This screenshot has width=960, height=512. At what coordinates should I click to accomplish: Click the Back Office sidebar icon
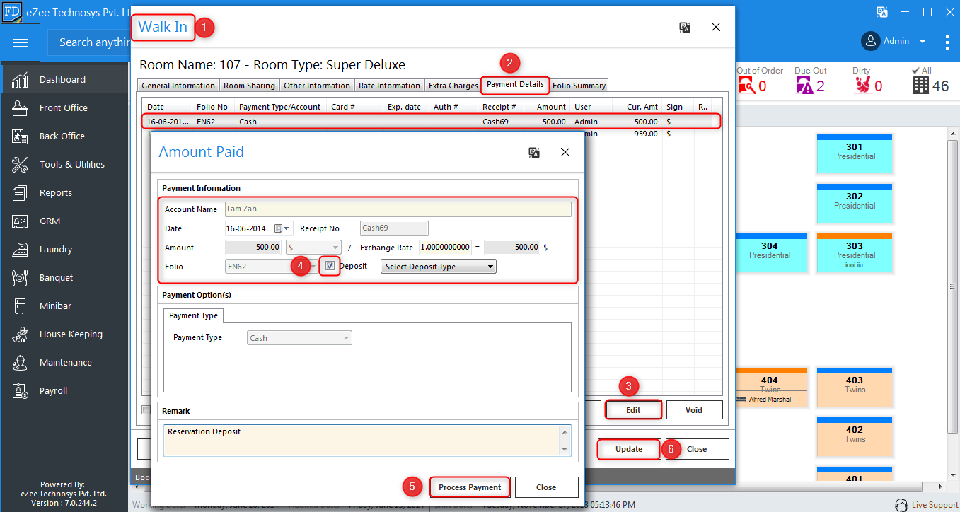pyautogui.click(x=20, y=136)
